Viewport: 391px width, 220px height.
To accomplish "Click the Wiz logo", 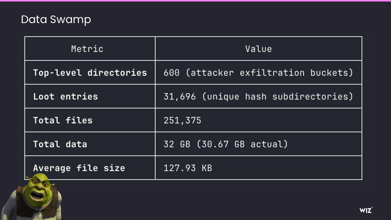I will pyautogui.click(x=366, y=210).
